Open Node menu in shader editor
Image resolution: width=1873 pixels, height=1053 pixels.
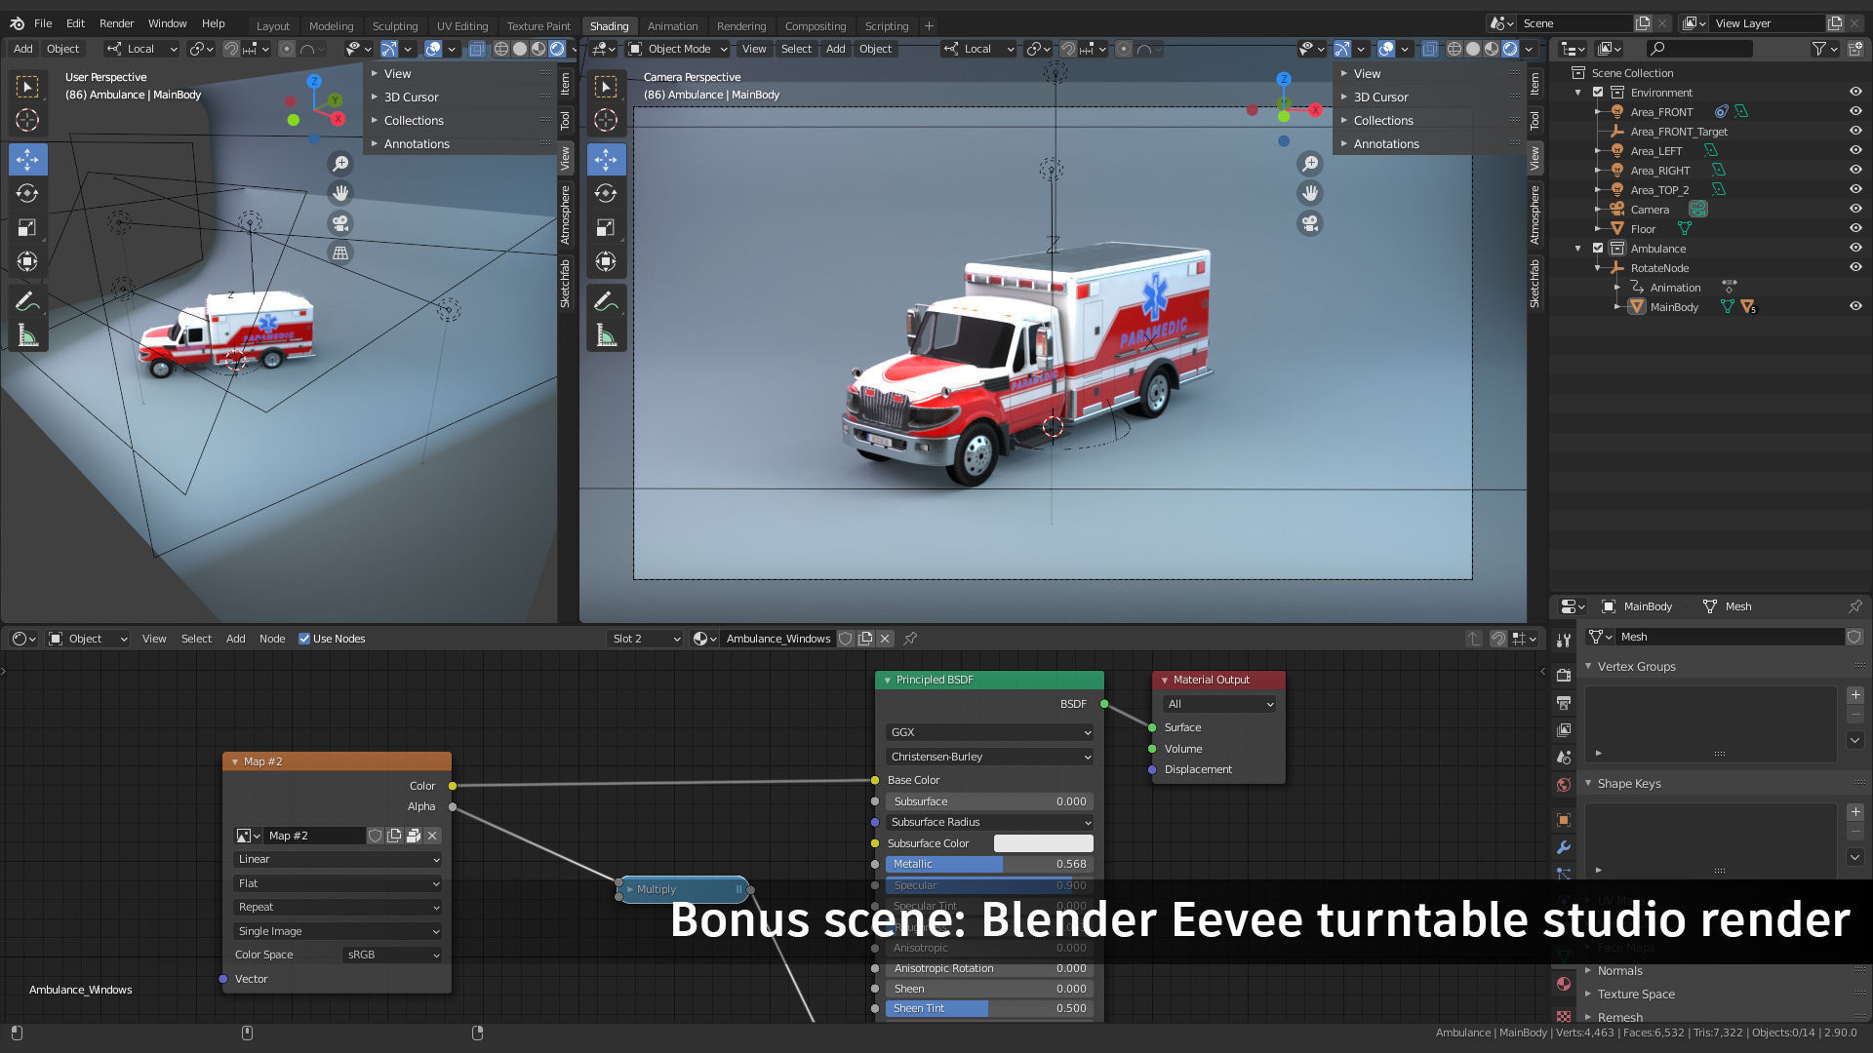pyautogui.click(x=272, y=639)
